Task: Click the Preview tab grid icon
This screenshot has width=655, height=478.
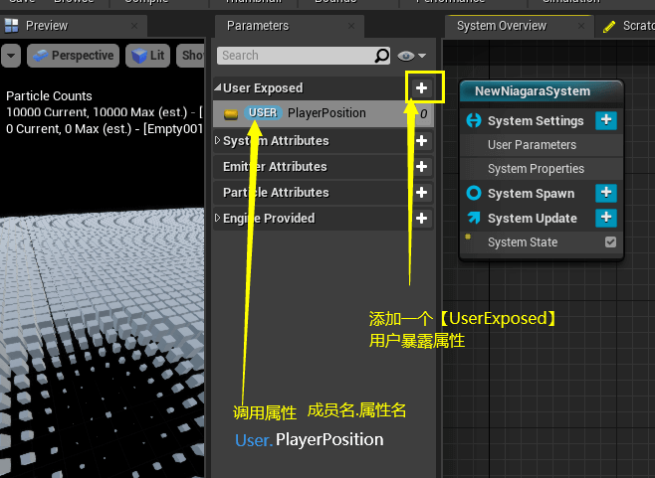Action: point(11,26)
